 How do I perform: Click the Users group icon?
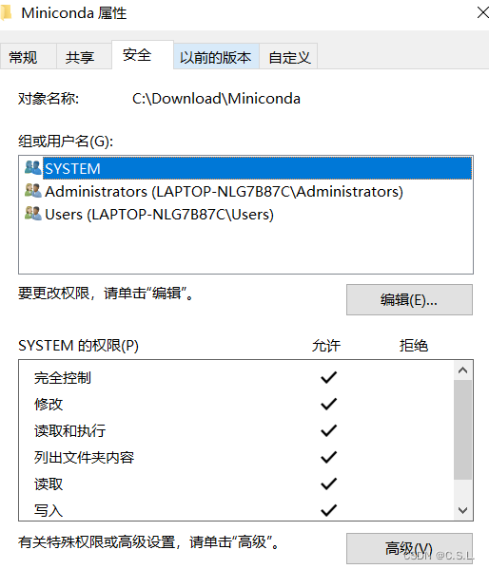[32, 213]
